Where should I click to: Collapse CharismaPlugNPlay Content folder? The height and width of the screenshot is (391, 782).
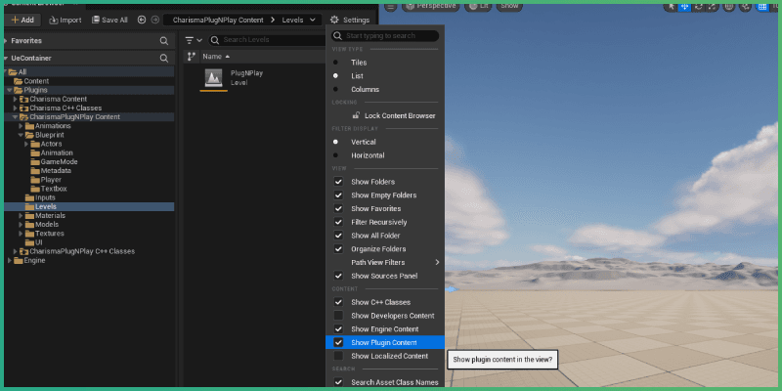click(15, 116)
